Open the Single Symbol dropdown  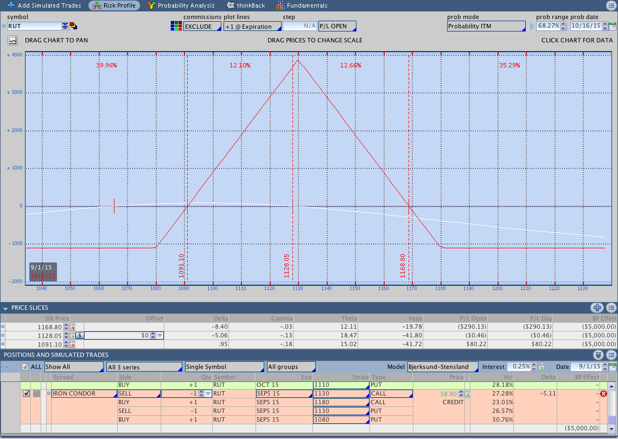[224, 367]
